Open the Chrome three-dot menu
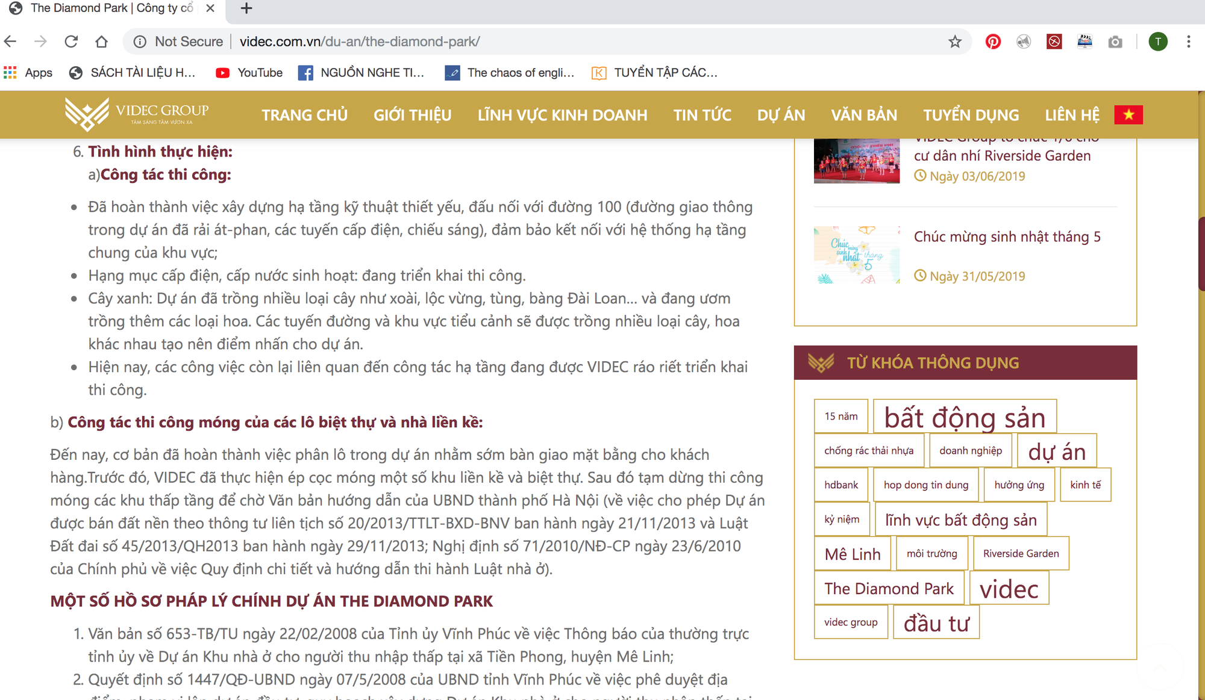The image size is (1205, 700). (1188, 42)
